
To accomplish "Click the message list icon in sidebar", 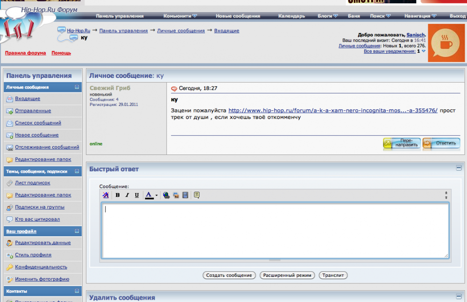I will point(9,123).
